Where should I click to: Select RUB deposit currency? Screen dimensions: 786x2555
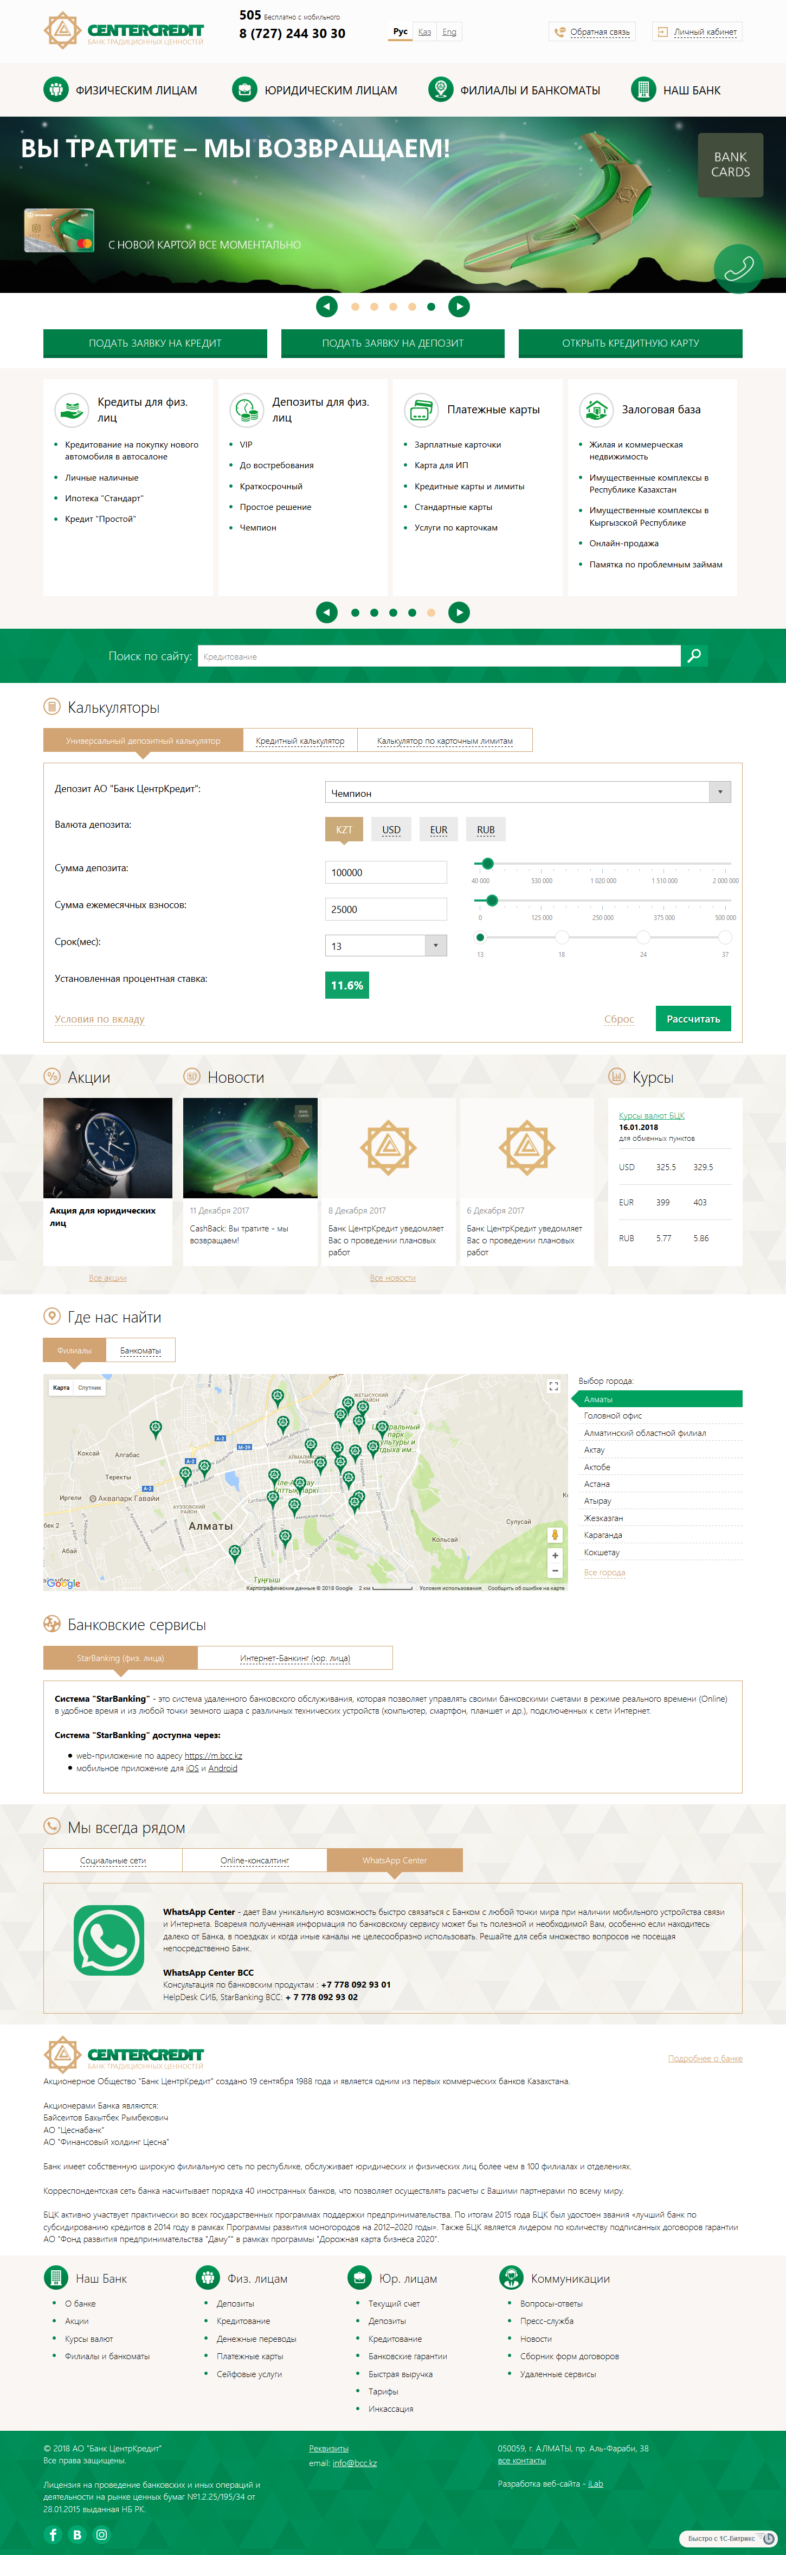click(x=486, y=829)
